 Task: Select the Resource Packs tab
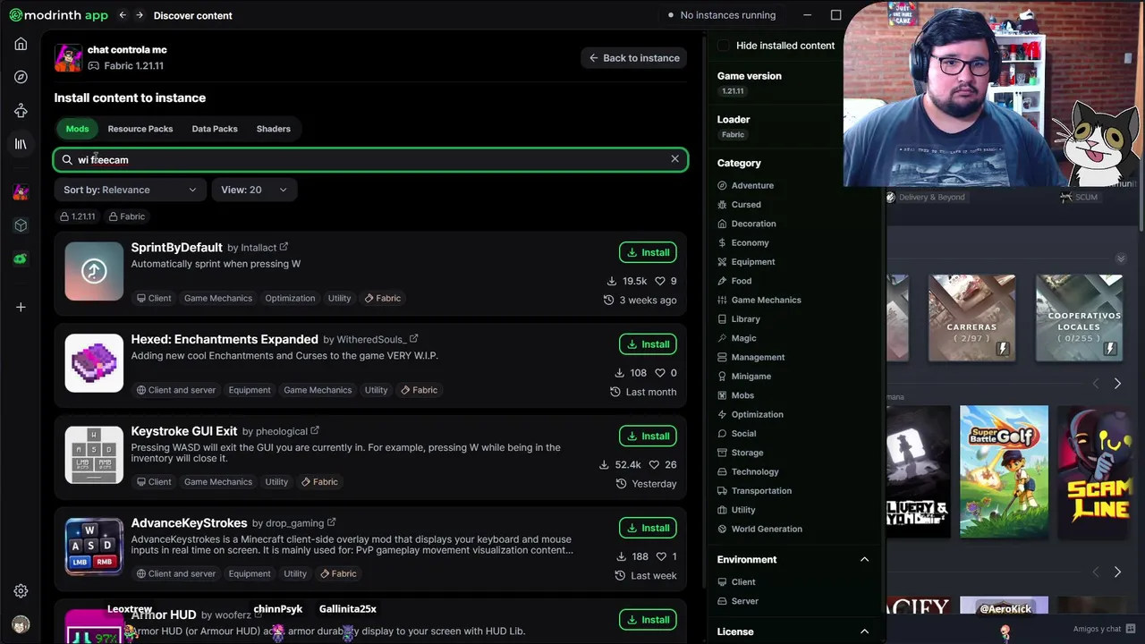(x=140, y=129)
